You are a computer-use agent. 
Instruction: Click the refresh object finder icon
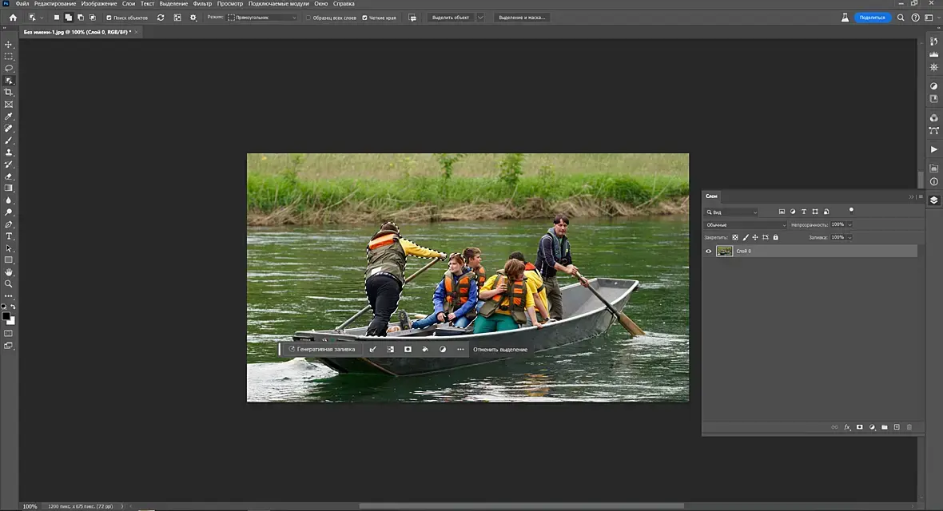[161, 18]
